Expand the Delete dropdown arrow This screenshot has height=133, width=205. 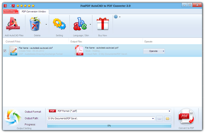[46, 24]
